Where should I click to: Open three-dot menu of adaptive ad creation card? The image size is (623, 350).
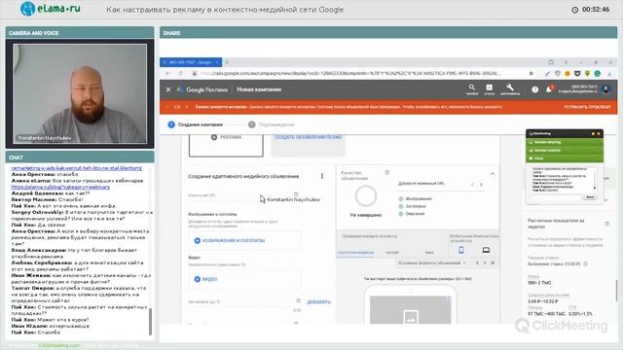(322, 176)
